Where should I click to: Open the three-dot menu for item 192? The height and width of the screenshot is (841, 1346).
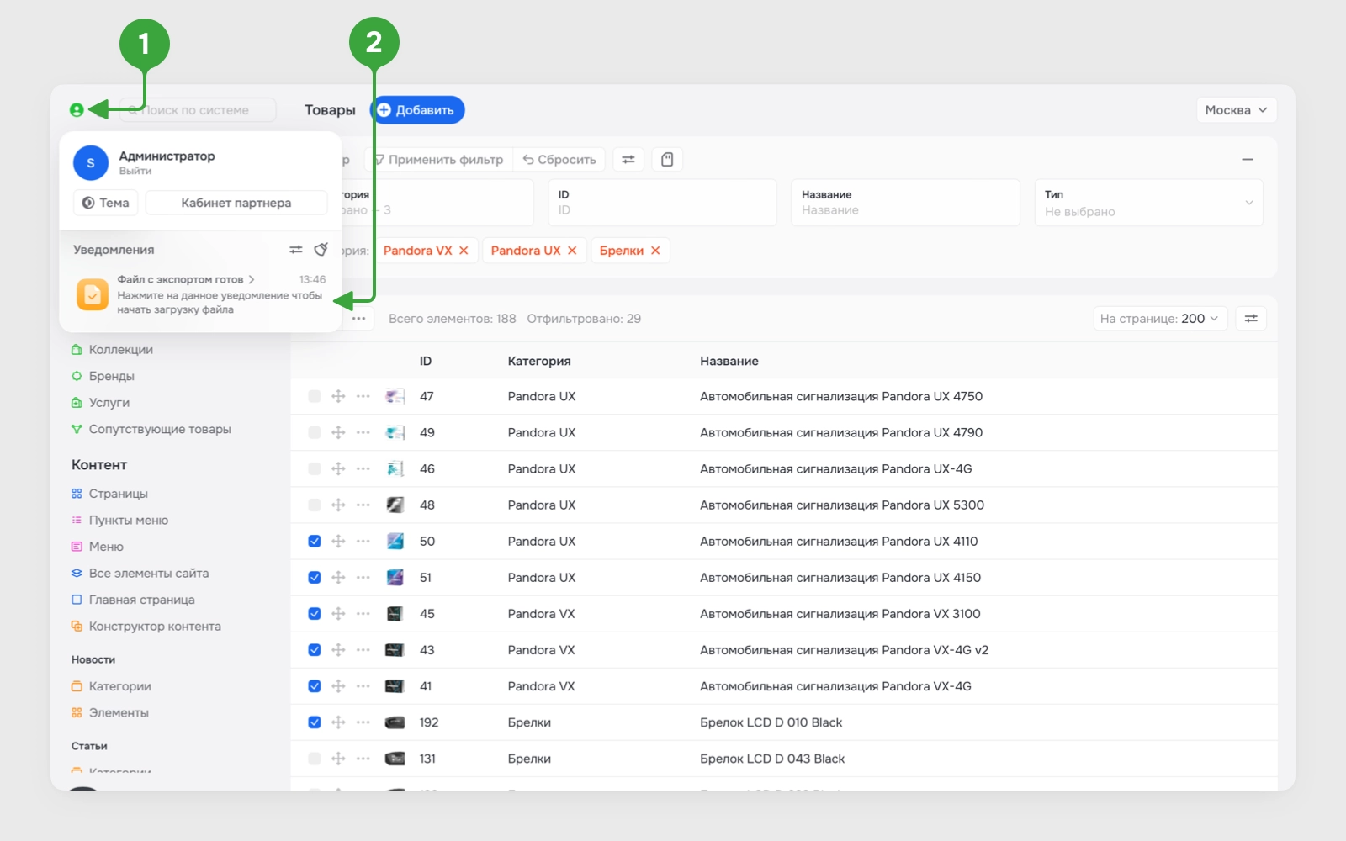[363, 722]
